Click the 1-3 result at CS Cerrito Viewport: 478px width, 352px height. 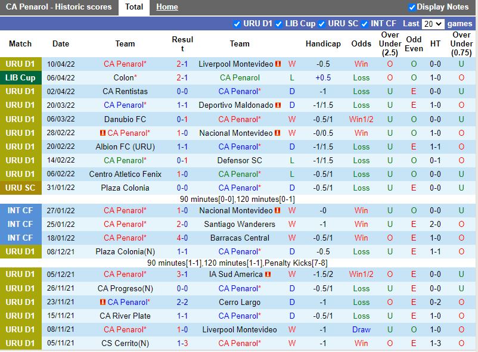click(182, 344)
